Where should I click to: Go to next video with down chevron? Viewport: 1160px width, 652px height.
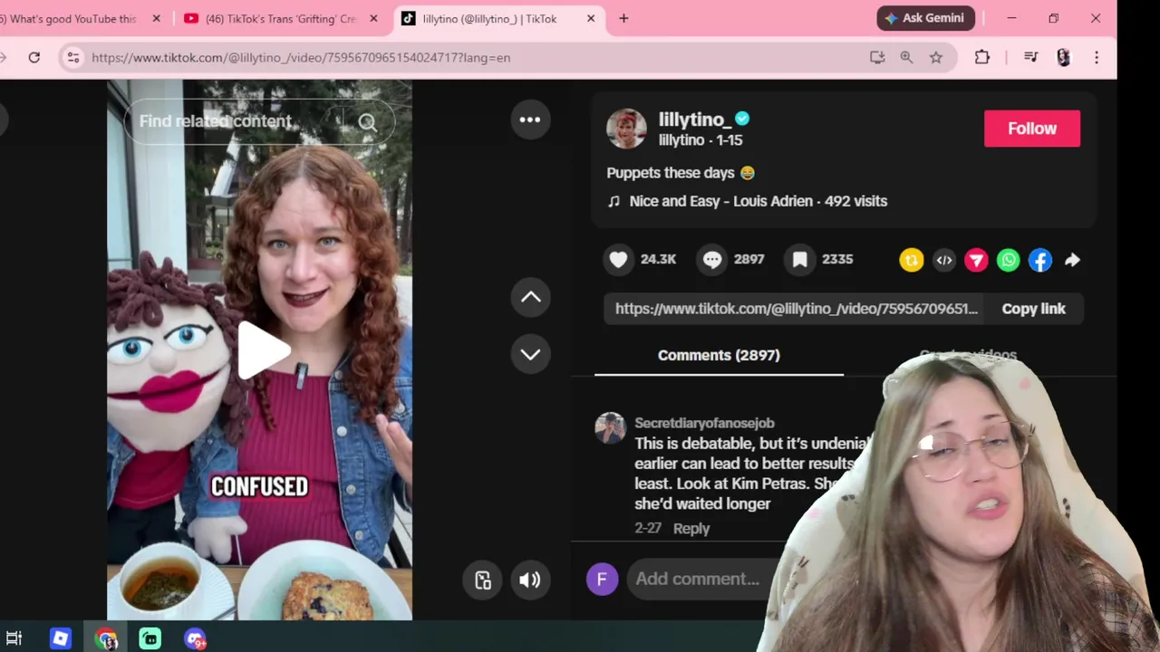(x=530, y=354)
